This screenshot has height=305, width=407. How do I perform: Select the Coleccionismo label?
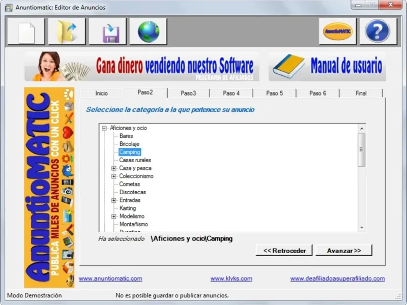[x=136, y=176]
